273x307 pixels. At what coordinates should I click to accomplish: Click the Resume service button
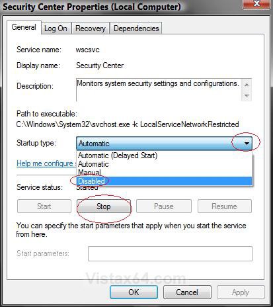pos(225,206)
